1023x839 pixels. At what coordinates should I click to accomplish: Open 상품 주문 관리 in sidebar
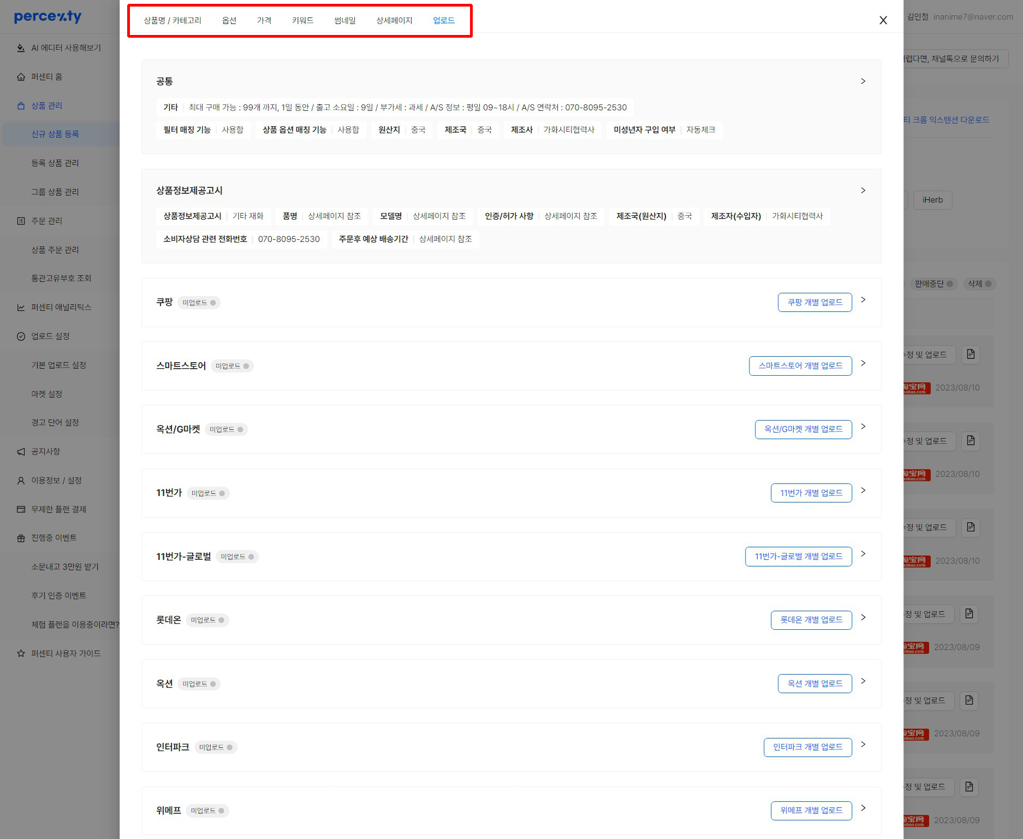click(x=55, y=250)
